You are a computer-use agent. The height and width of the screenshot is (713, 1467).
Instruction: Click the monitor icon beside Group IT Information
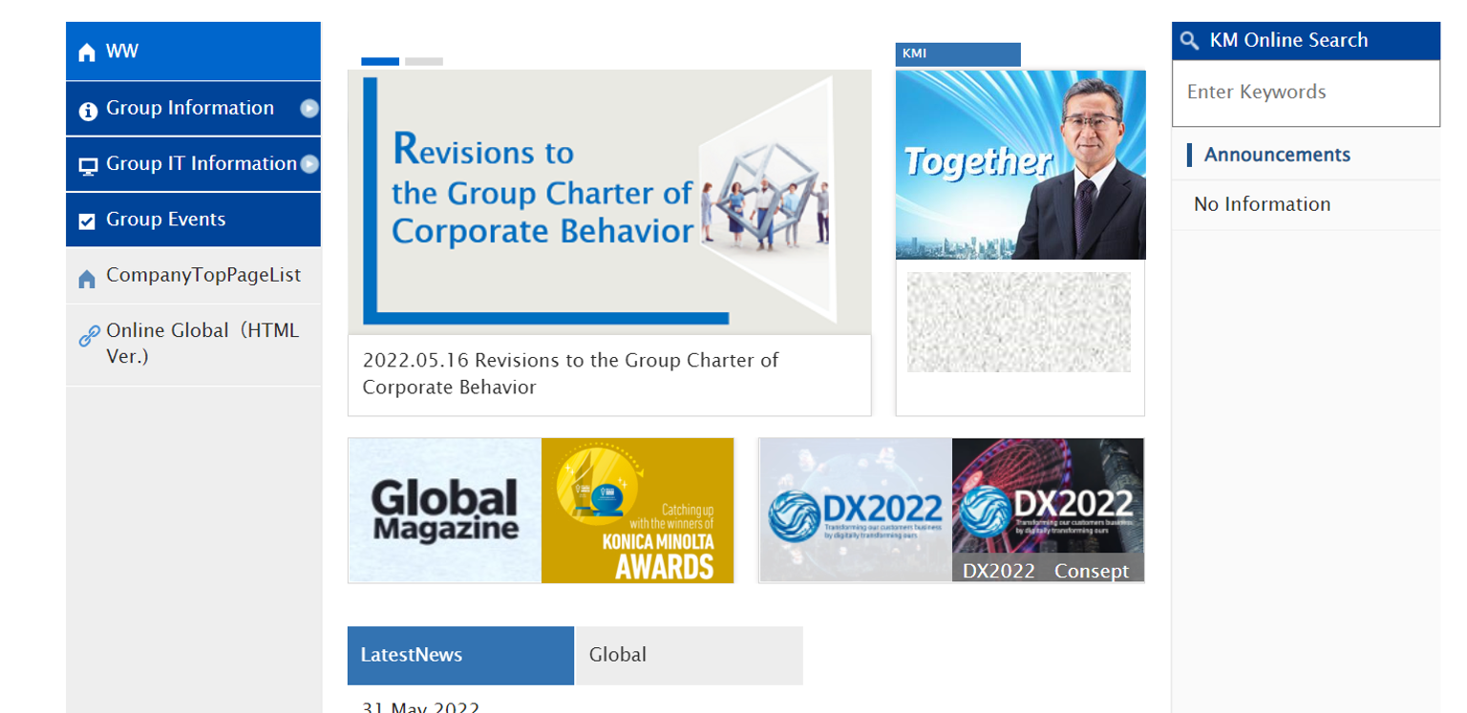pos(88,167)
